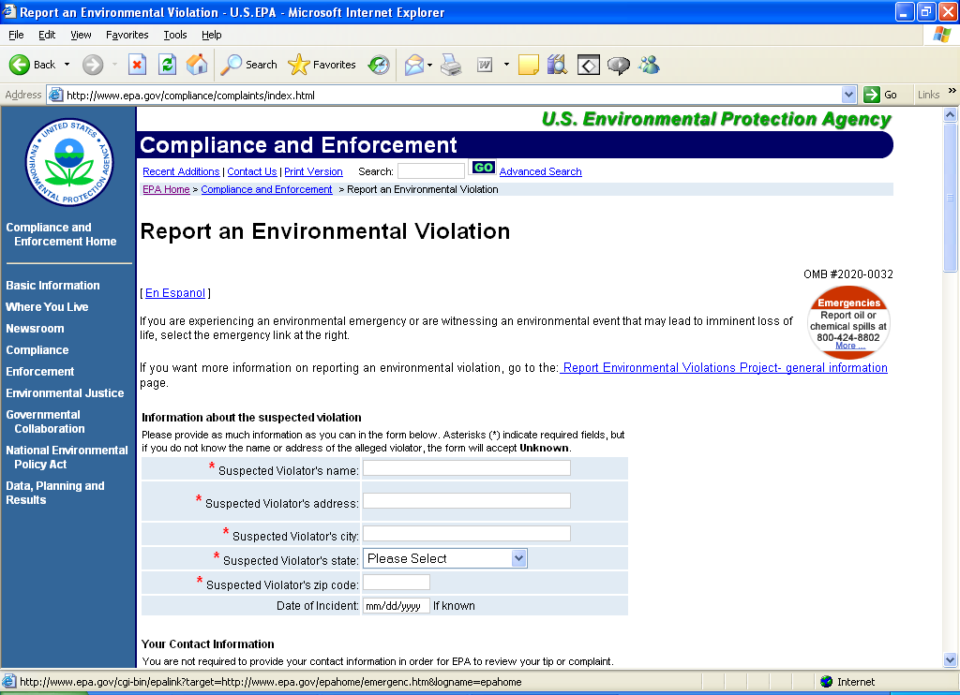Open Basic Information in sidebar
This screenshot has height=695, width=960.
[52, 285]
